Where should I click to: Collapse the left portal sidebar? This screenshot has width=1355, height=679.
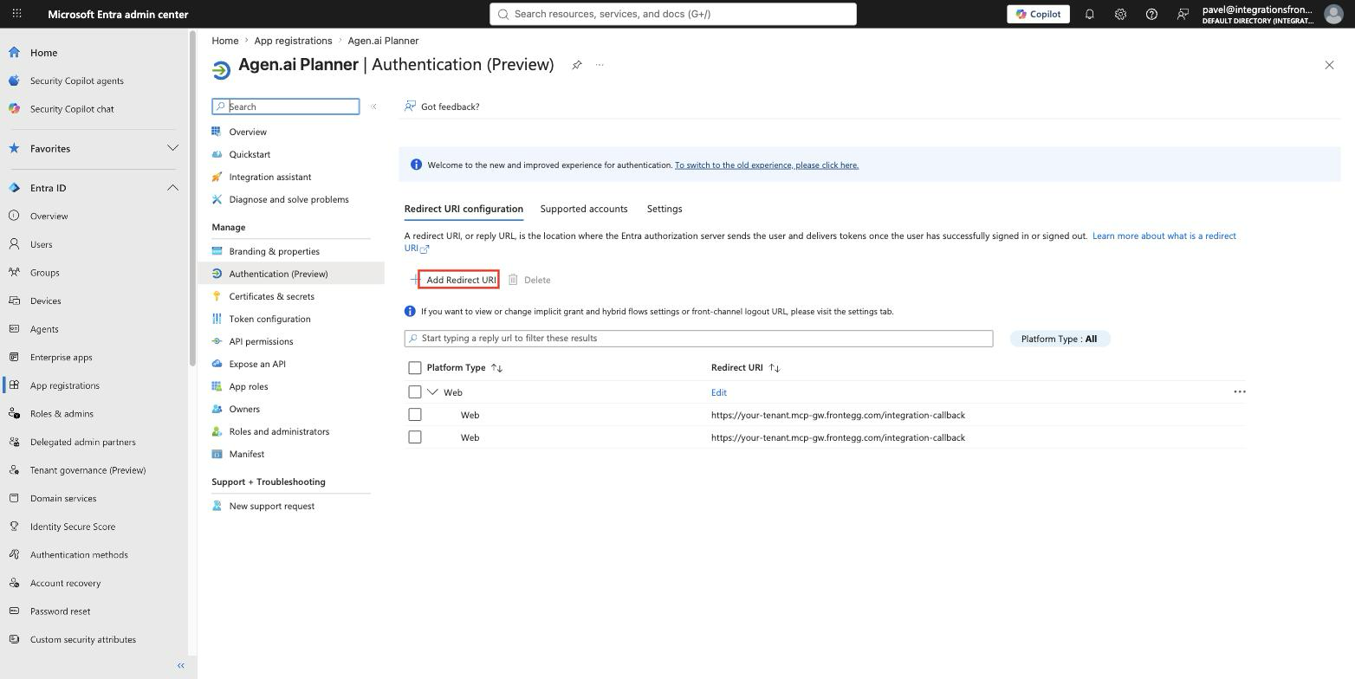181,665
